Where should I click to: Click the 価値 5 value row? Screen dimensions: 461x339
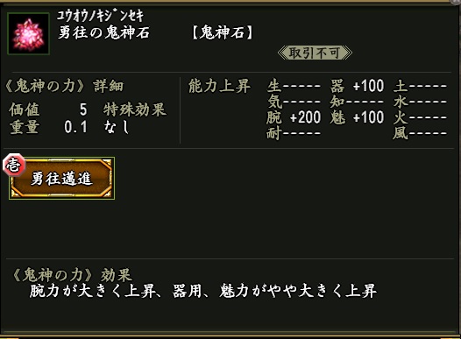pos(48,109)
